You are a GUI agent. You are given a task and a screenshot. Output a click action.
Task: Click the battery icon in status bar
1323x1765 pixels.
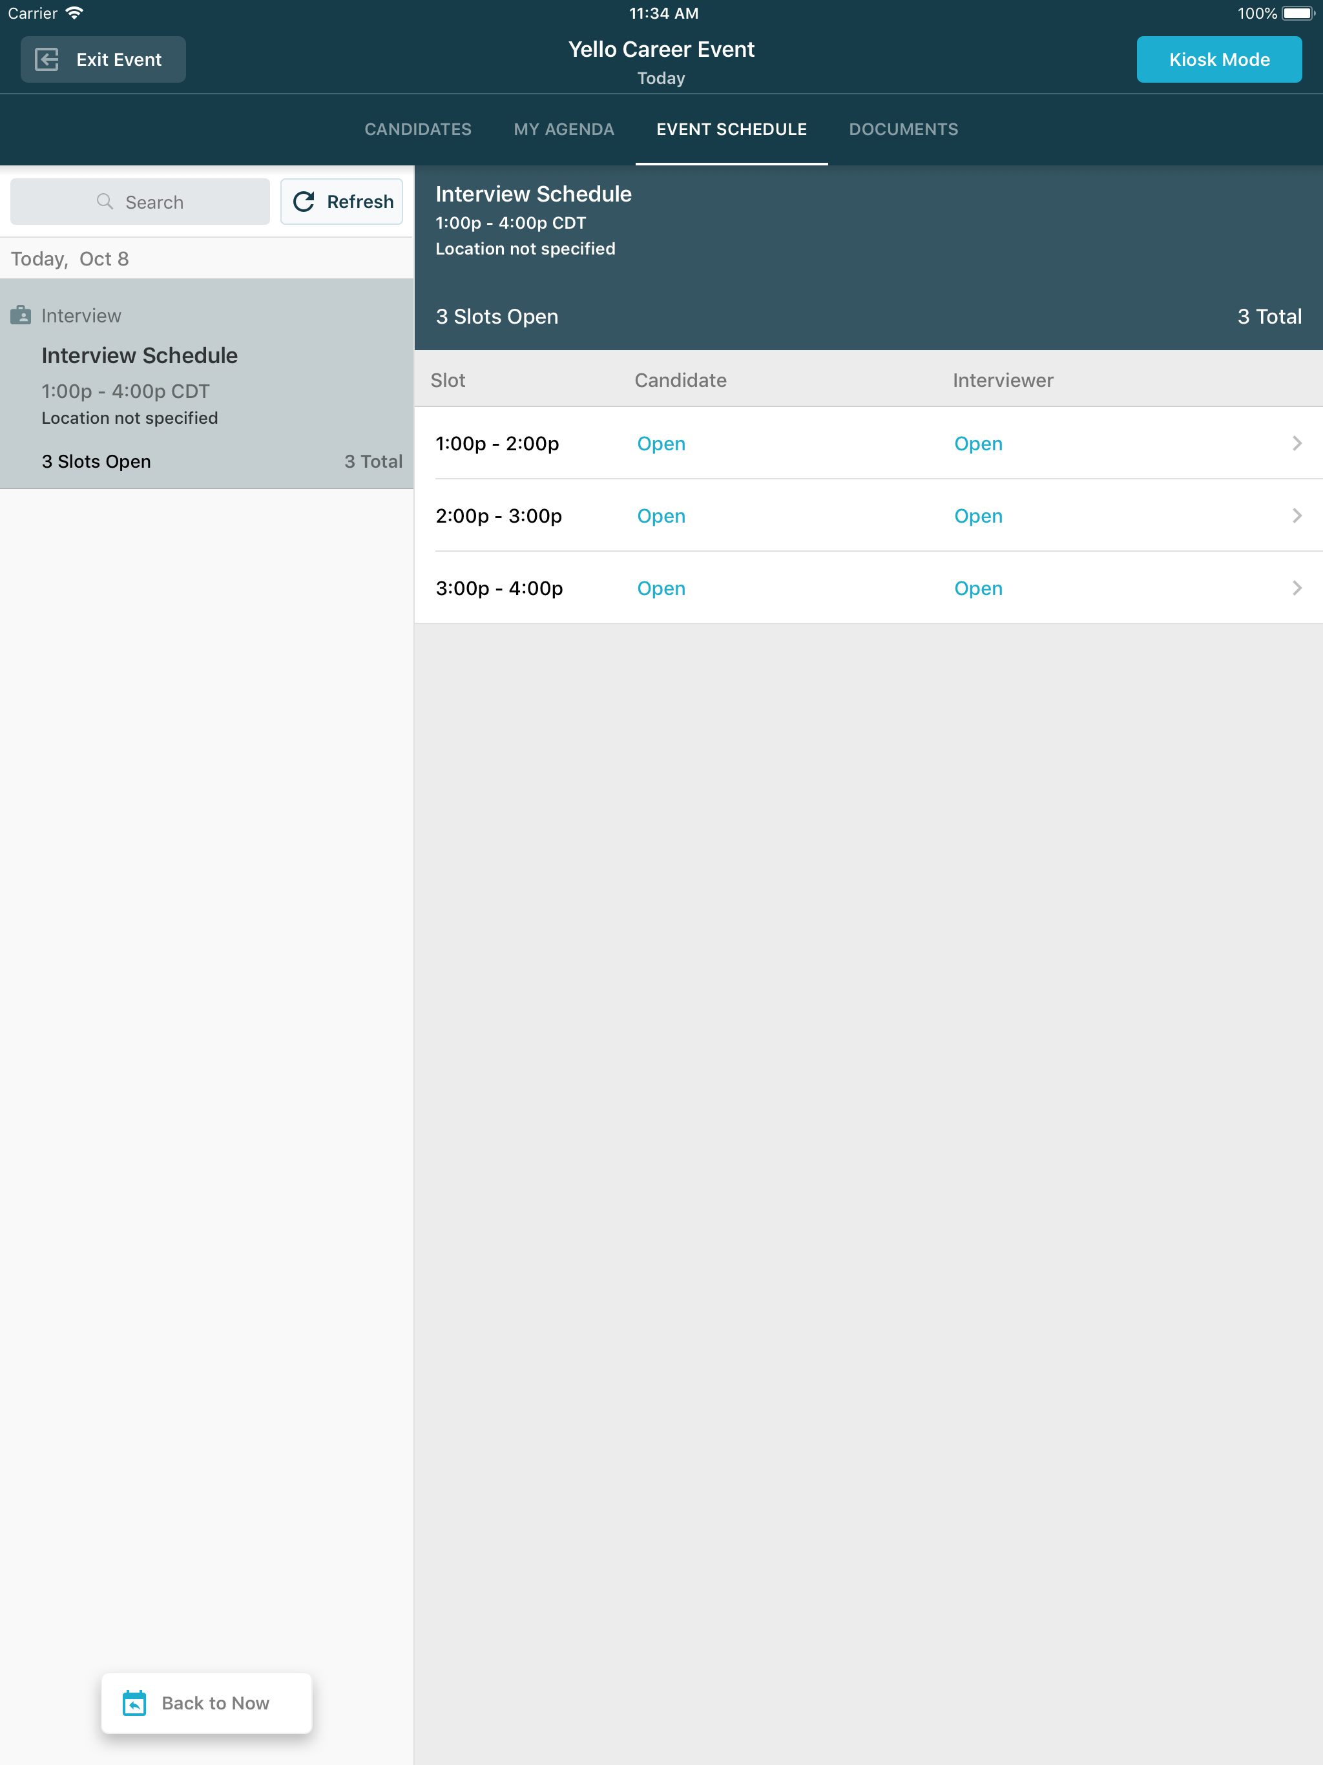click(x=1297, y=14)
